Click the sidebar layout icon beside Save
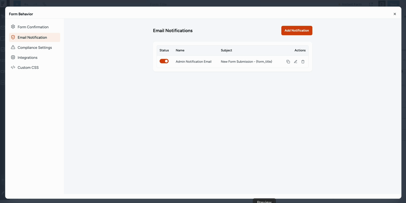 click(x=382, y=4)
